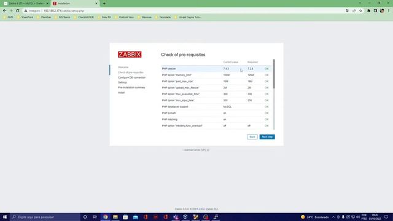Open the Windows notification center
The height and width of the screenshot is (221, 393).
tap(386, 217)
